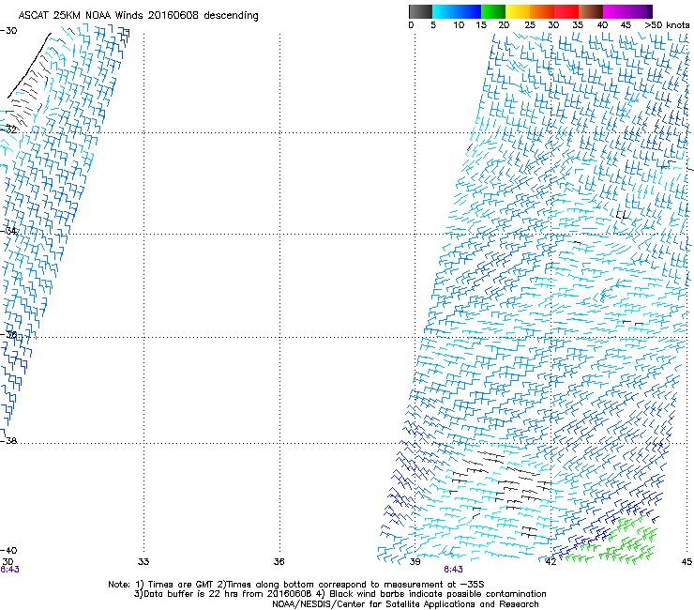Click the legend scale value '40'
The image size is (694, 610).
pyautogui.click(x=602, y=25)
